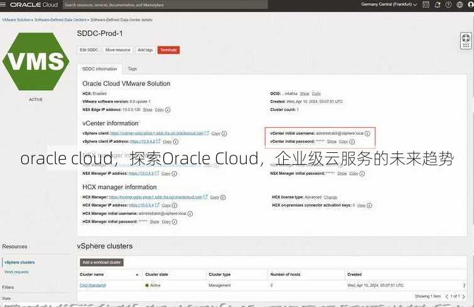The image size is (474, 307).
Task: Click info icon next to NSX Manager IP address
Action: (174, 174)
